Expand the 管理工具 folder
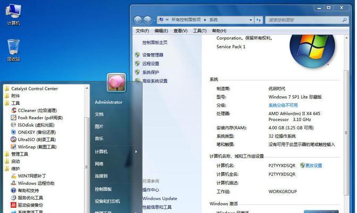Screen dimensions: 357x213 tap(16, 154)
